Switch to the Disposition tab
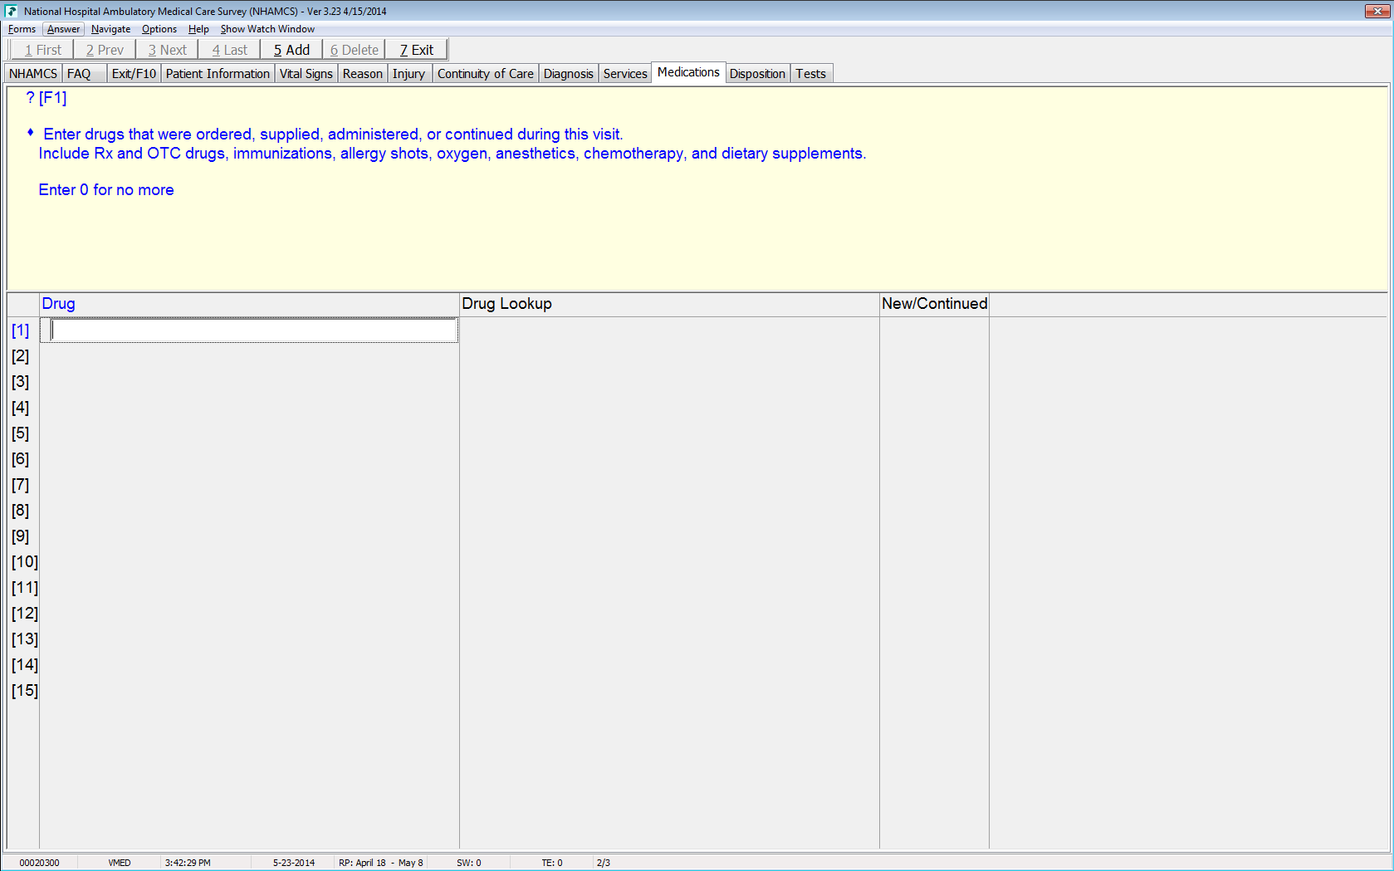Viewport: 1394px width, 871px height. 757,74
